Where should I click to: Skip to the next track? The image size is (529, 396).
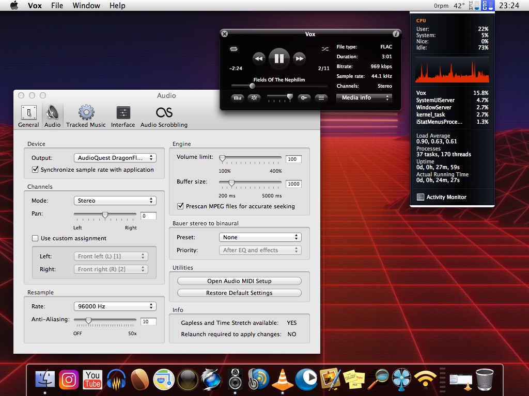tap(299, 59)
